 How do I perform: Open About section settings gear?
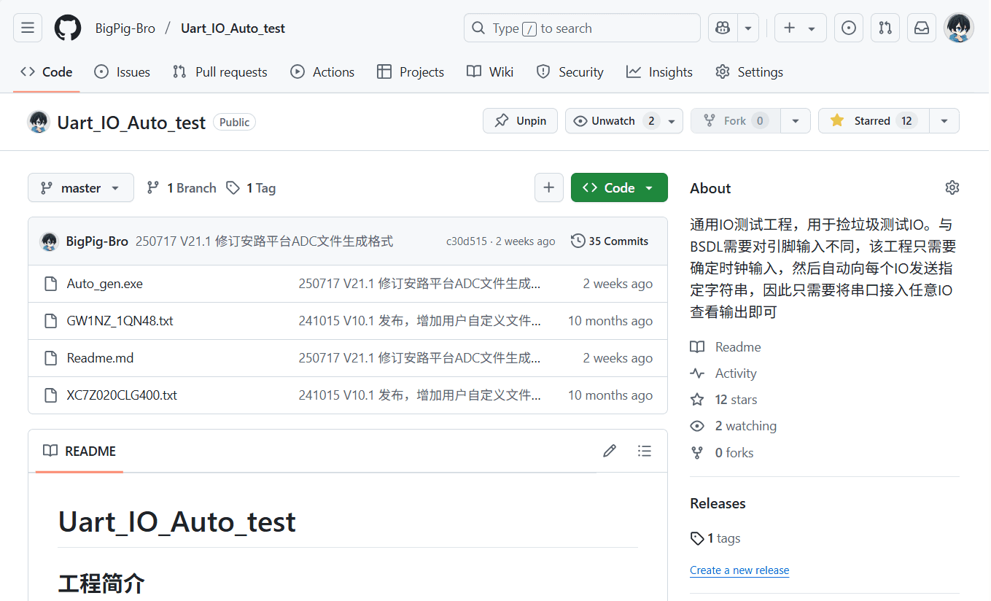pyautogui.click(x=952, y=188)
